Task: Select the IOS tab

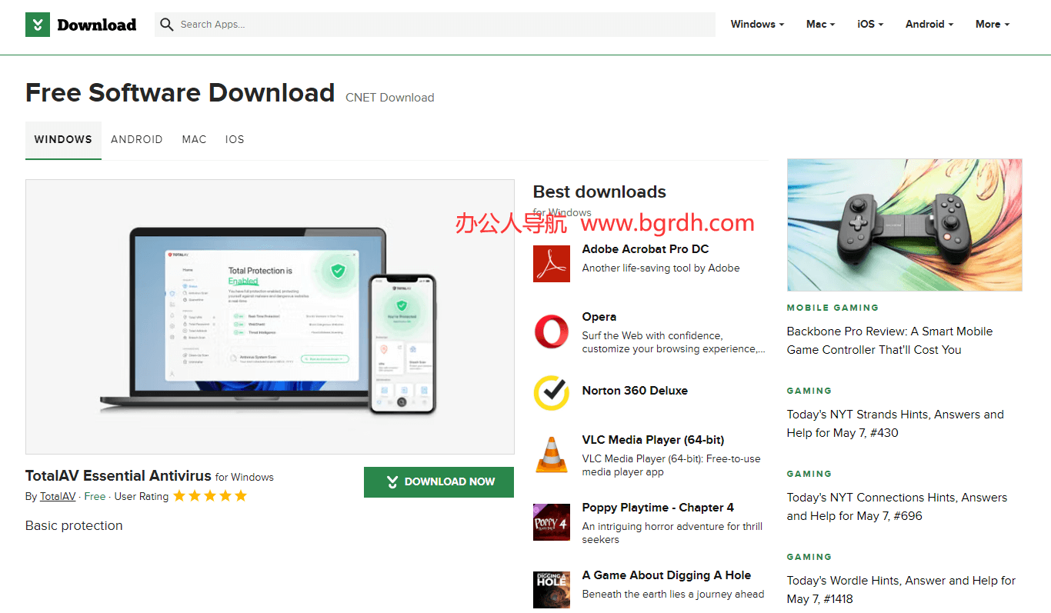Action: pyautogui.click(x=235, y=139)
